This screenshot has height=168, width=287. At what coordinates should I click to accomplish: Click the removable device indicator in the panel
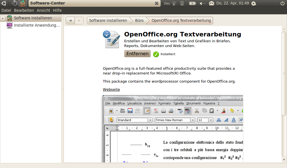pos(182,3)
